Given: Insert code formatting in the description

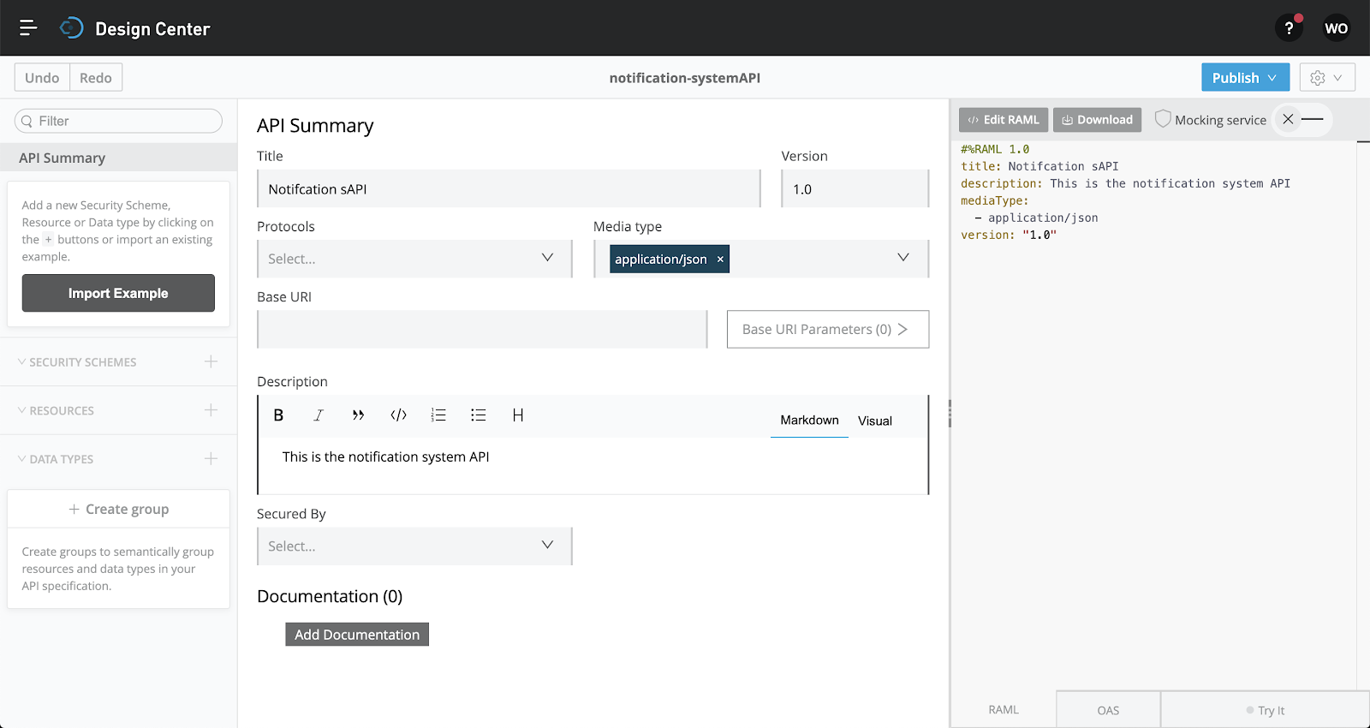Looking at the screenshot, I should [398, 415].
